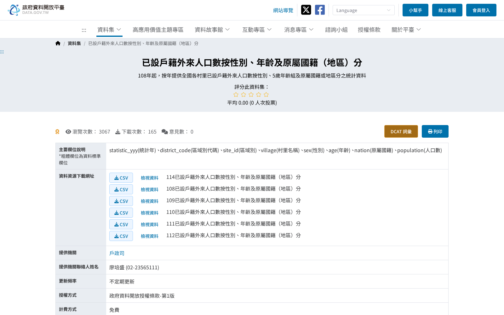Download CSV for 110 dataset
504x315 pixels.
click(x=121, y=213)
